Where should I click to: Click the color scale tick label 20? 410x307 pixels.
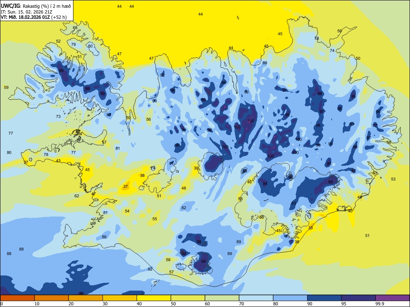pyautogui.click(x=71, y=304)
